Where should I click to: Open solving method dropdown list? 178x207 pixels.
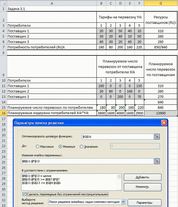pos(123,202)
